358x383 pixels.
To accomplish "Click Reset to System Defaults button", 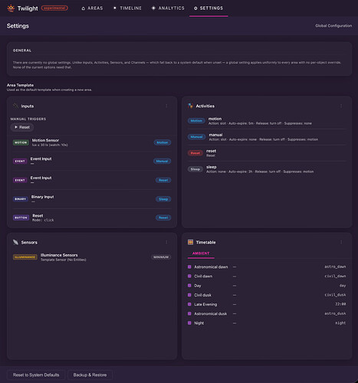I will tap(36, 375).
